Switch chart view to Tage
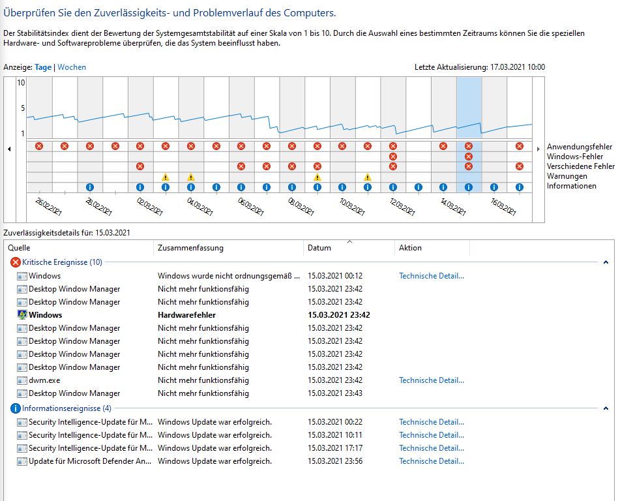This screenshot has width=618, height=501. click(43, 67)
